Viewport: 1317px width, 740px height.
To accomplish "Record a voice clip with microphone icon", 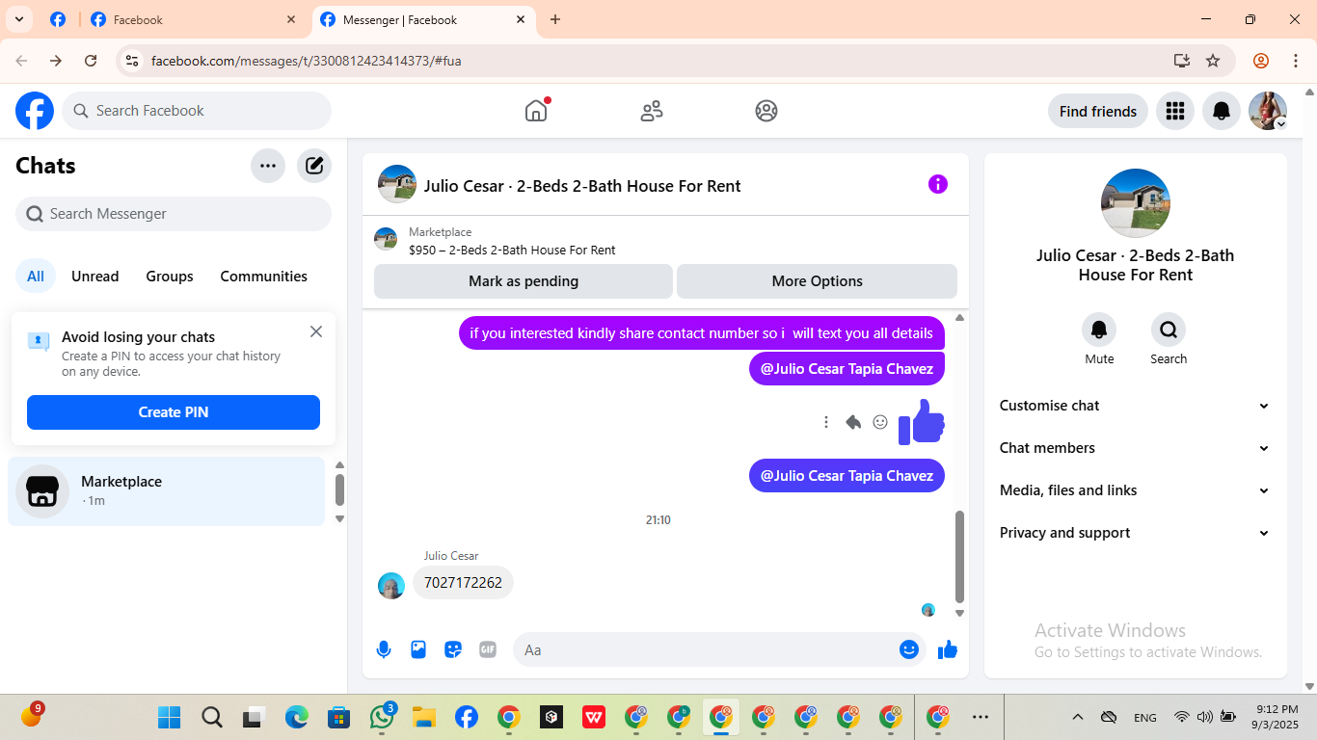I will click(x=384, y=649).
